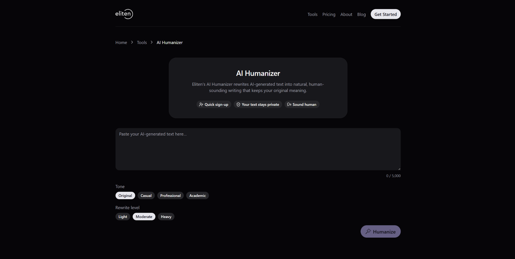Click the Tone label
The image size is (515, 259).
pyautogui.click(x=120, y=186)
